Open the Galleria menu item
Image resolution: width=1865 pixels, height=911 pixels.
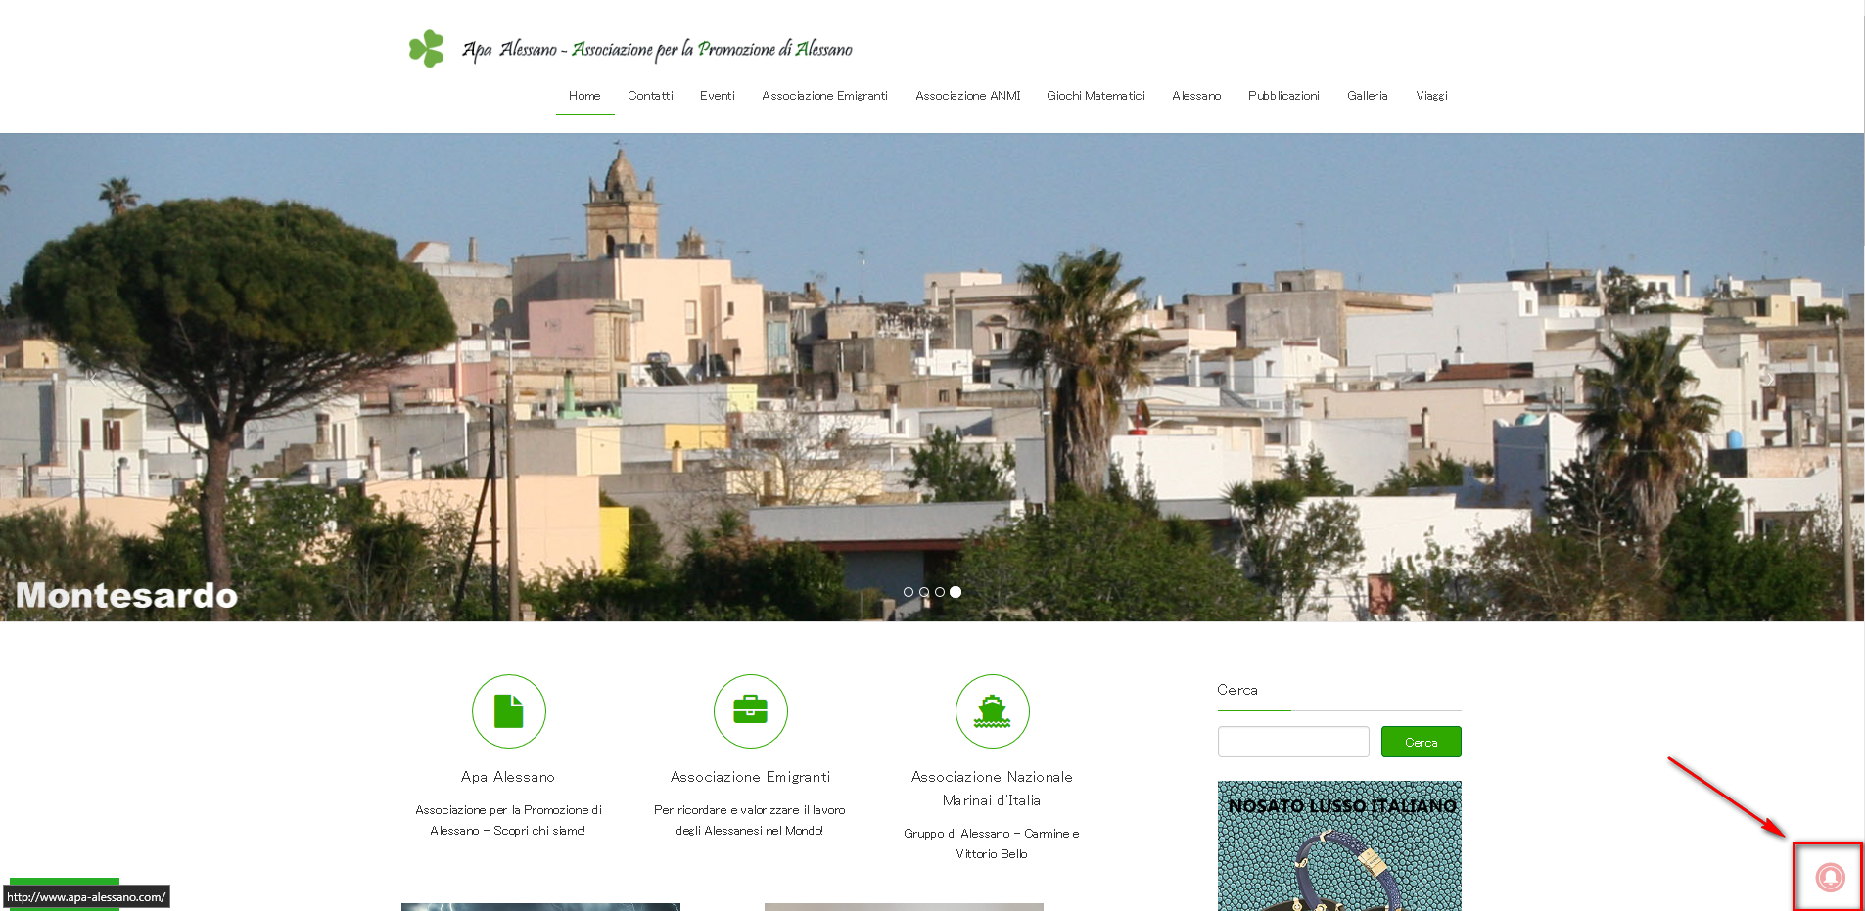(x=1368, y=96)
